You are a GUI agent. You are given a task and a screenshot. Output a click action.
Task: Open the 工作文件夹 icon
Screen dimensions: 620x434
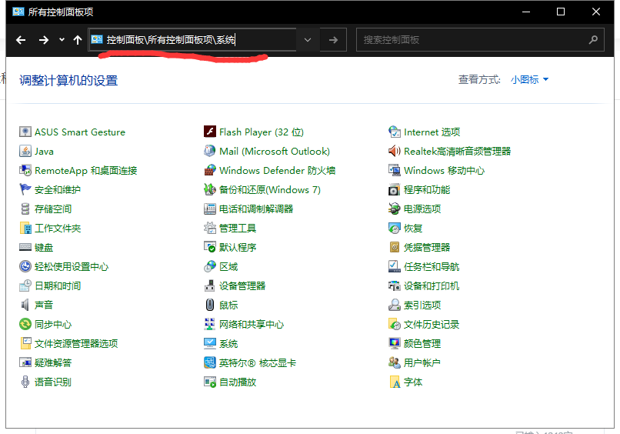click(x=25, y=229)
